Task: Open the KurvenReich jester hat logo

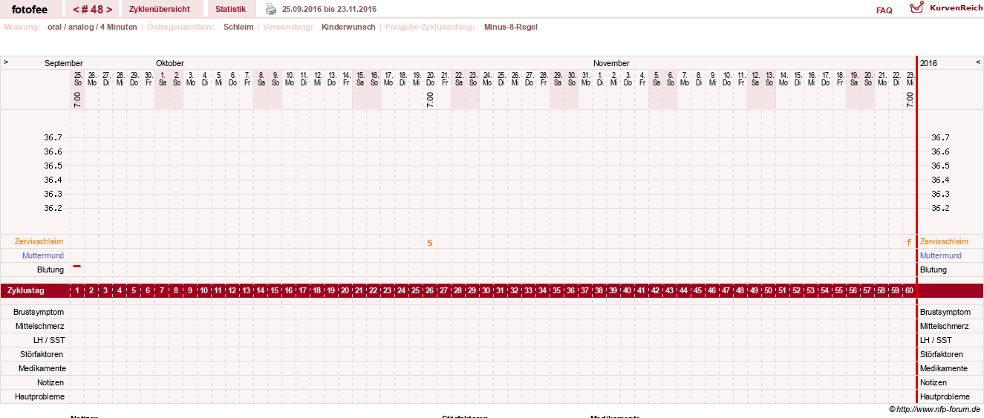Action: pyautogui.click(x=917, y=7)
